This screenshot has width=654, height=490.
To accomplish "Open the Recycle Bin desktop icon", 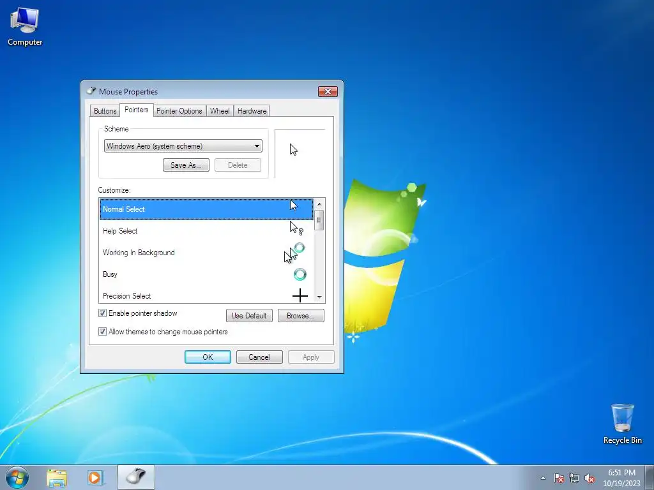I will pyautogui.click(x=622, y=424).
